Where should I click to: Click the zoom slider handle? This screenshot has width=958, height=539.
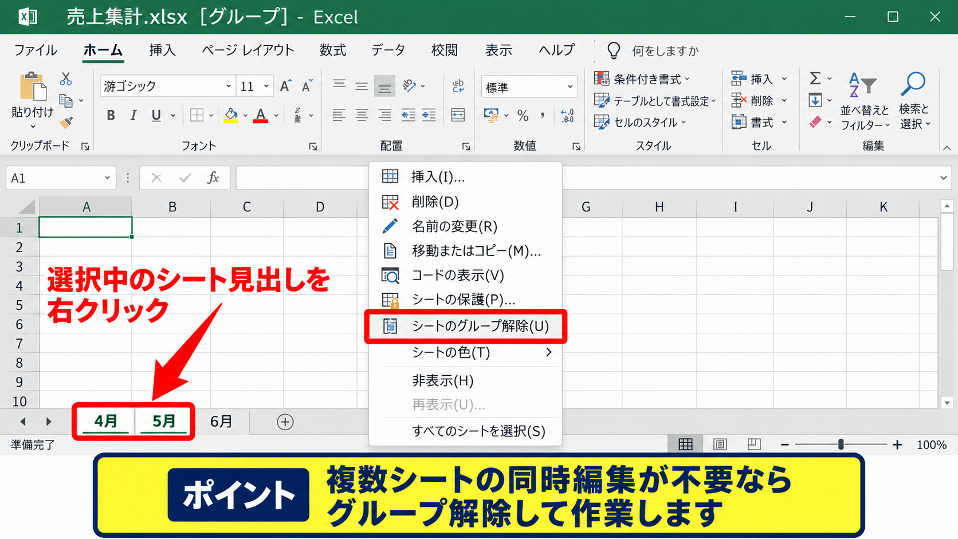841,444
